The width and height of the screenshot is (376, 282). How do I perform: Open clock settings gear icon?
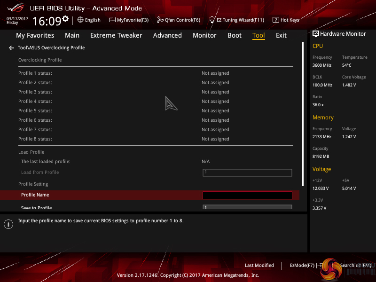[x=65, y=19]
